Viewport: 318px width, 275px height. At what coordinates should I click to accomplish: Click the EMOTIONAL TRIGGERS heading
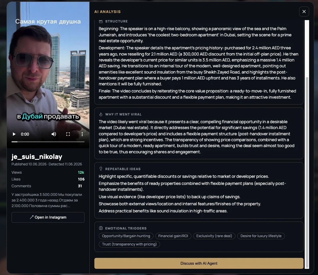126,228
